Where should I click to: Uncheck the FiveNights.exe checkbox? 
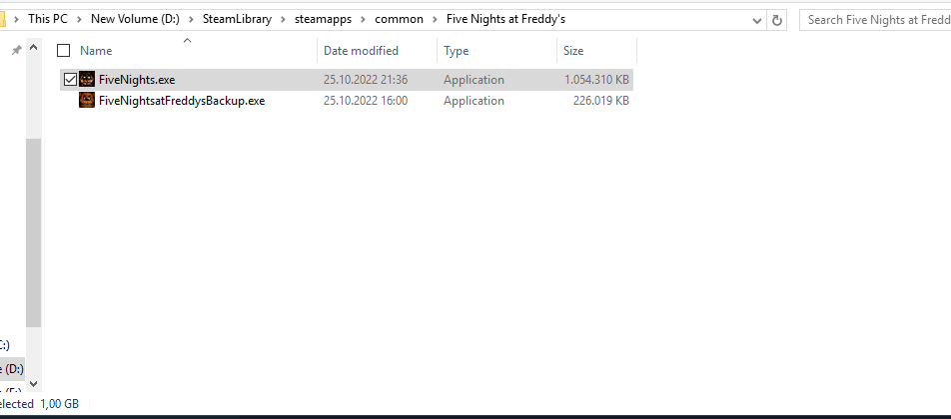(x=69, y=80)
